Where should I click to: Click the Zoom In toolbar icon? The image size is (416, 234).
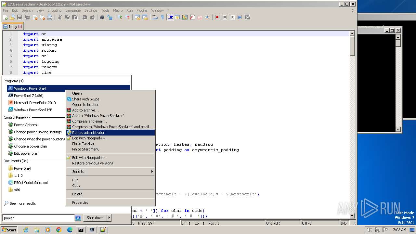pos(120,17)
